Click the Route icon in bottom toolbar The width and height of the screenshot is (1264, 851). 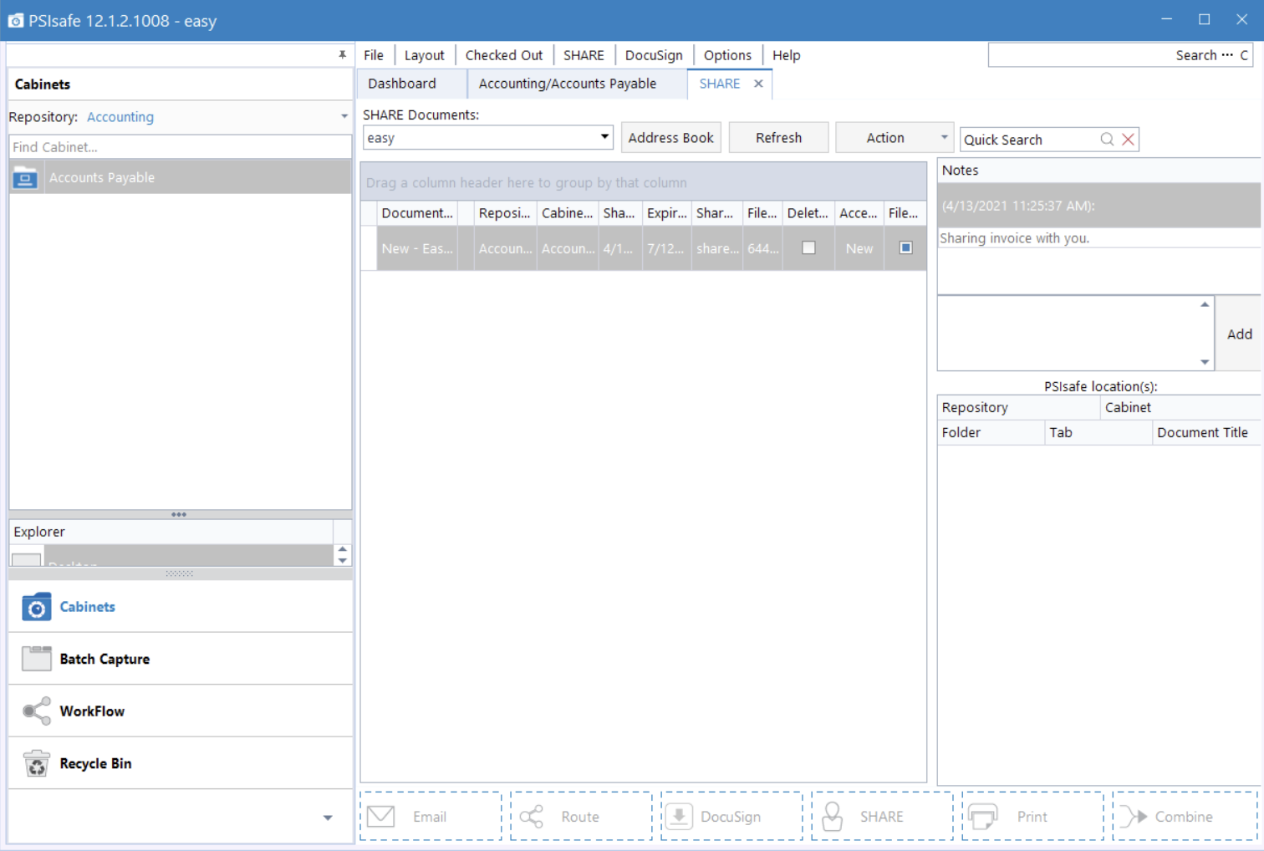(532, 816)
